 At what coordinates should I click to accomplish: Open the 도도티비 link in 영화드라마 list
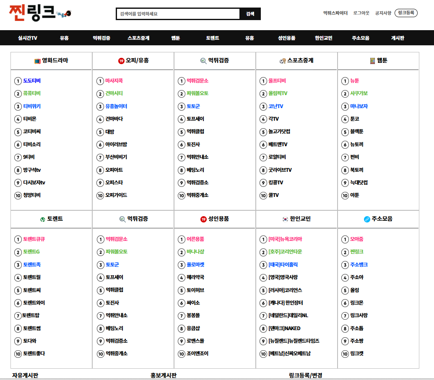coord(32,81)
